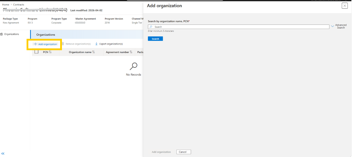The height and width of the screenshot is (157, 356).
Task: Click the download arrow icon for export
Action: [x=96, y=44]
